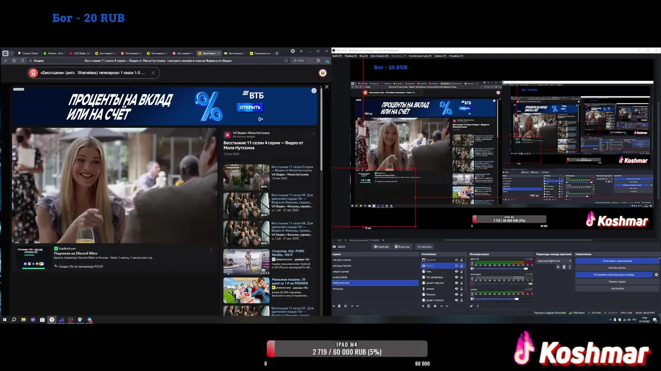This screenshot has height=371, width=661.
Task: Open Windows taskbar search
Action: pyautogui.click(x=13, y=319)
